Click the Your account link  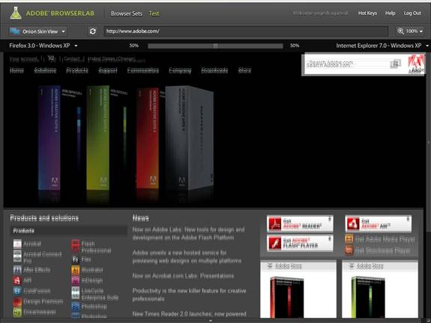coord(24,58)
